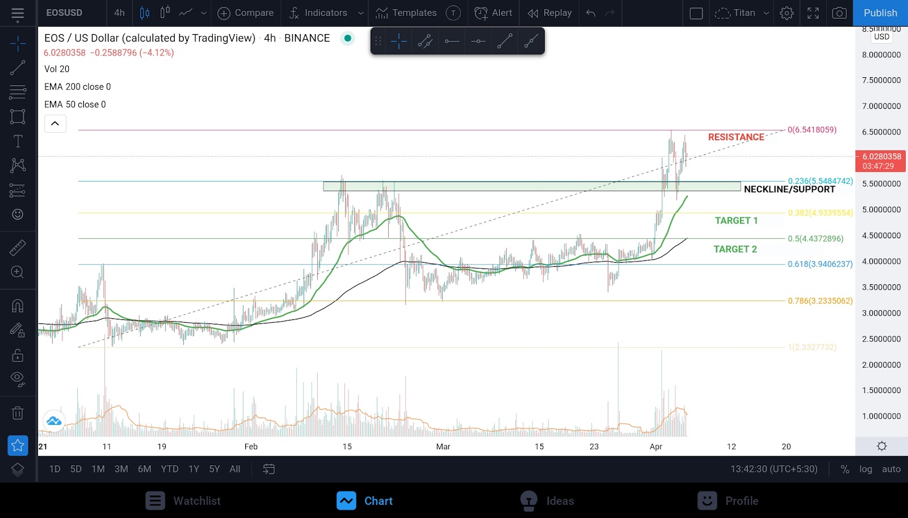
Task: Open chart settings gear
Action: coord(787,13)
